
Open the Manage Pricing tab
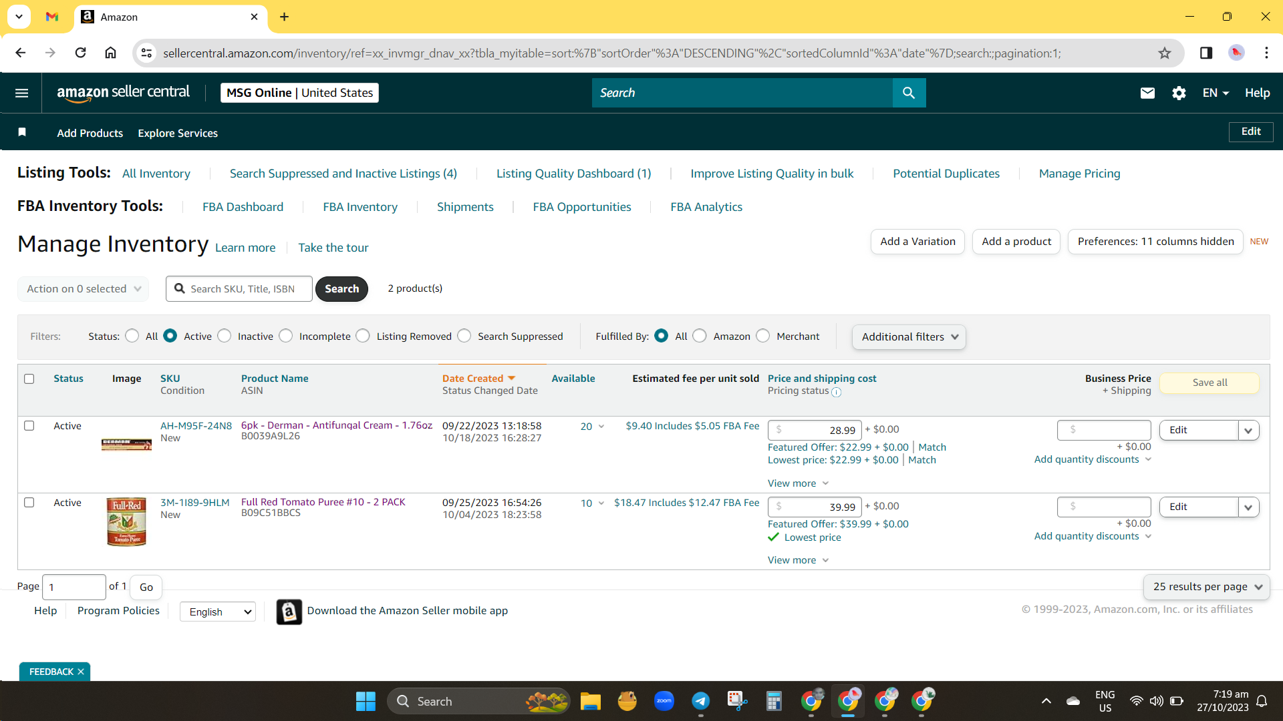[x=1079, y=174]
